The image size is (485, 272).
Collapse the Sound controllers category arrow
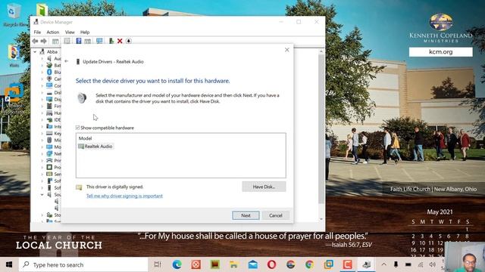coord(42,195)
